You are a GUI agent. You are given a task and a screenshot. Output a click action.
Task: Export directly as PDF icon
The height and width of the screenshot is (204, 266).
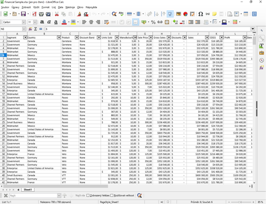pos(34,14)
